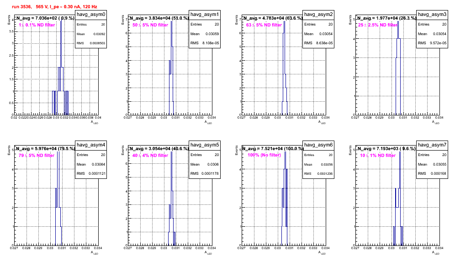Click N_avg = 7.193e+03 title text

point(386,148)
